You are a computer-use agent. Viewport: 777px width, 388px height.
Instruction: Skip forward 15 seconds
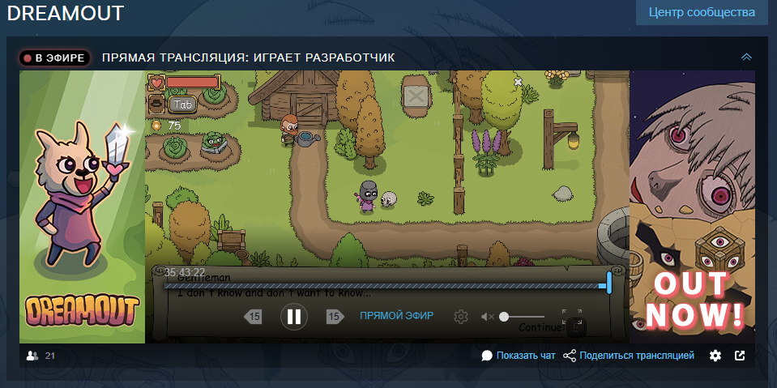point(335,317)
